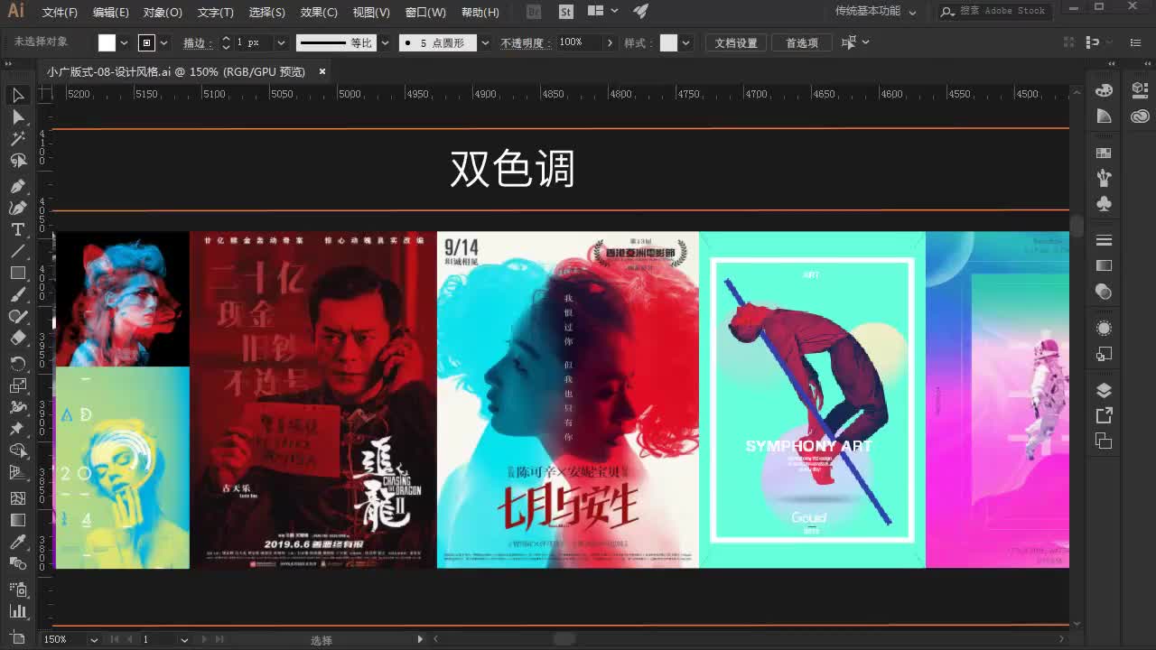Screen dimensions: 1156x650
Task: Click the 文档设置 button
Action: pos(736,42)
